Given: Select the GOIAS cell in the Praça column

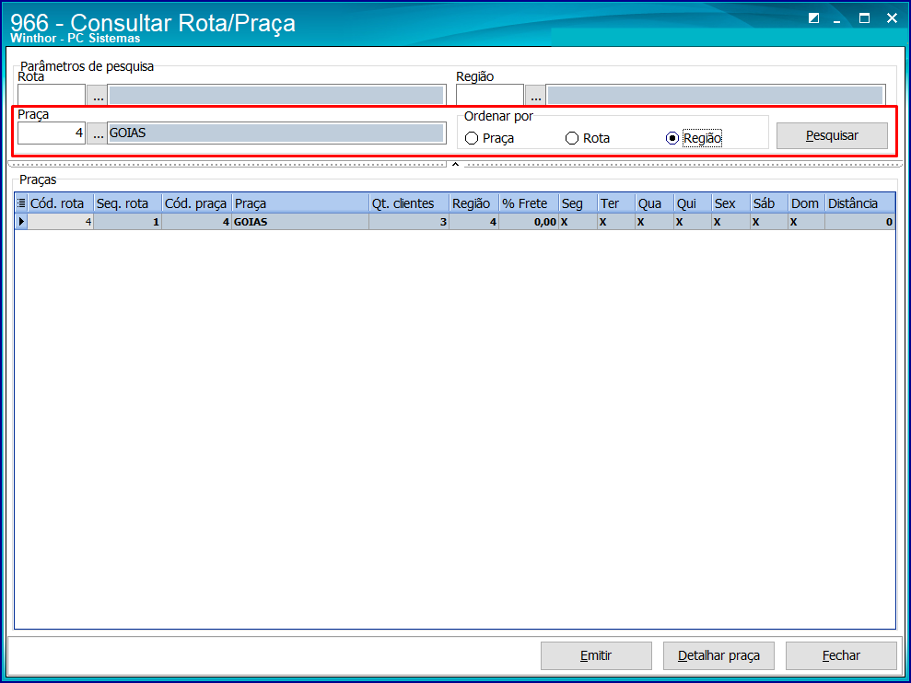Looking at the screenshot, I should pos(299,221).
